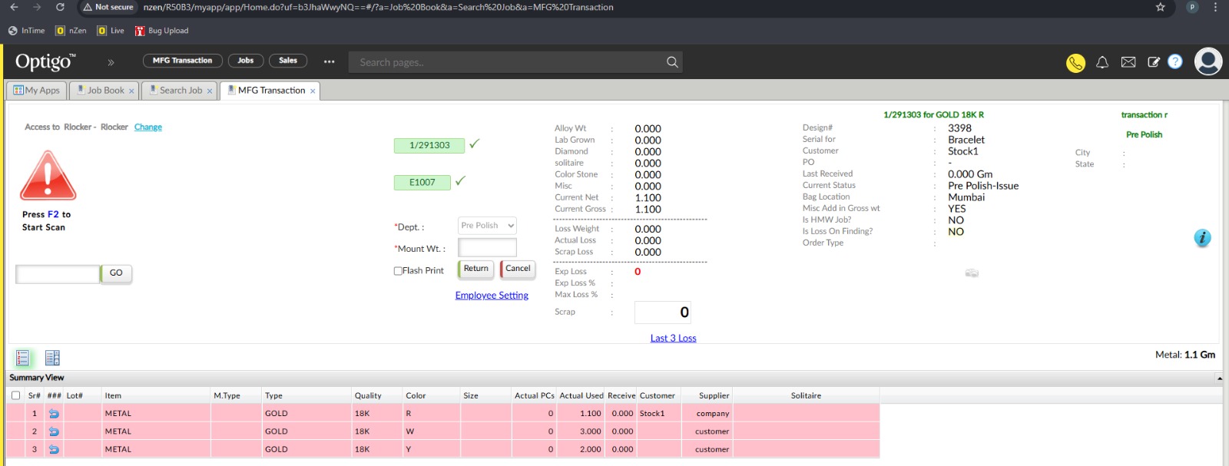1229x466 pixels.
Task: Open the Employee Setting link
Action: pos(492,296)
